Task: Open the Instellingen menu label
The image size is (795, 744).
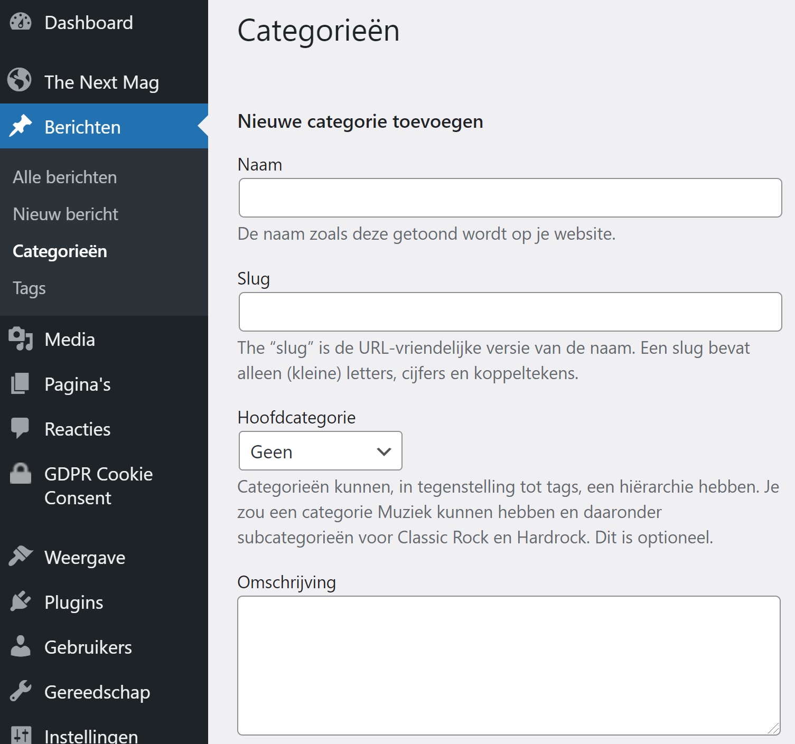Action: [x=91, y=736]
